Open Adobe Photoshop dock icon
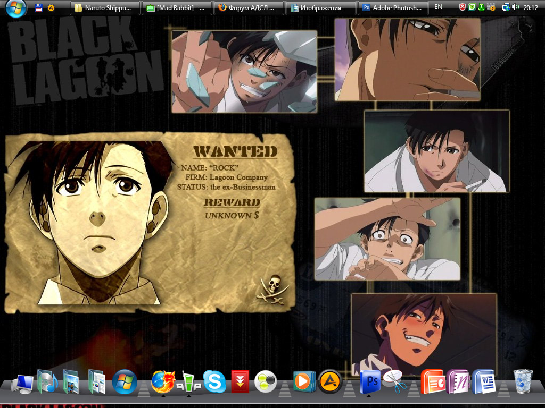This screenshot has height=408, width=545. 370,381
